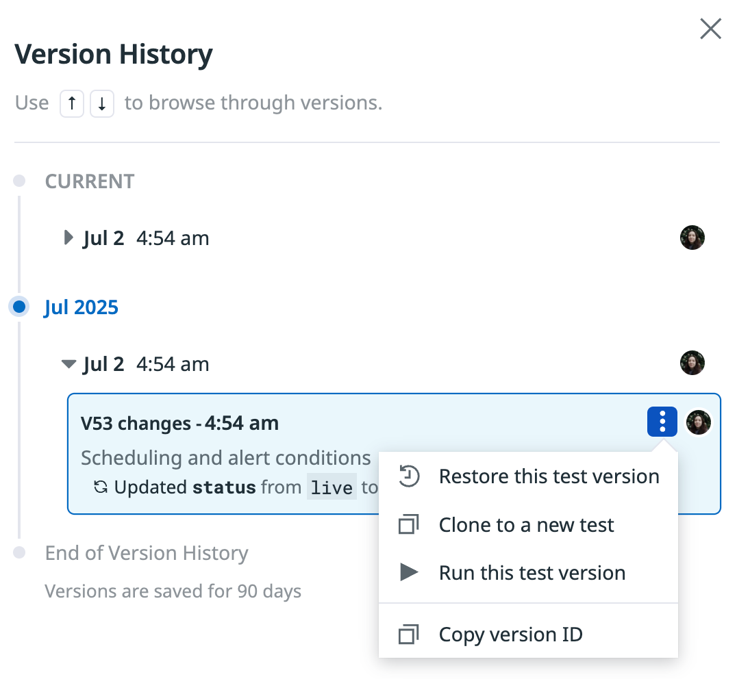Close the Version History panel
The width and height of the screenshot is (737, 679).
[x=710, y=29]
